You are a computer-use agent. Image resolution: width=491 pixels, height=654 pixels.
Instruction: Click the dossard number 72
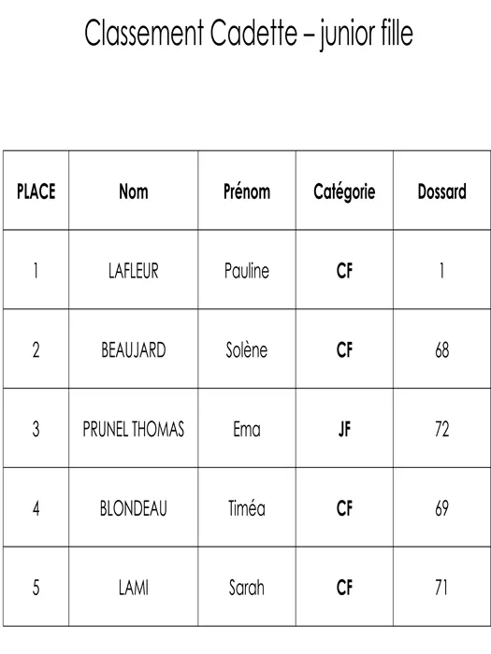[x=442, y=429]
